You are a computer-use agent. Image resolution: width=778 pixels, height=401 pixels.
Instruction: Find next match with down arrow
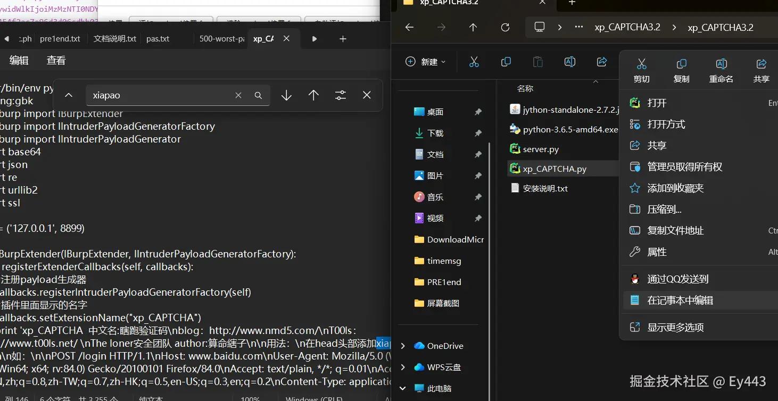click(x=286, y=95)
